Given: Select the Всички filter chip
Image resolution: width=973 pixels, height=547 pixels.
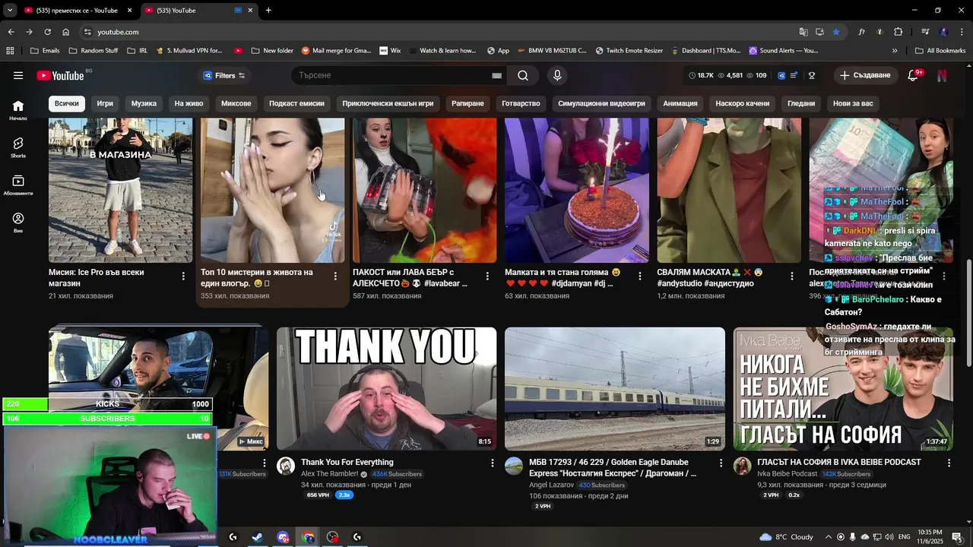Looking at the screenshot, I should (x=66, y=103).
